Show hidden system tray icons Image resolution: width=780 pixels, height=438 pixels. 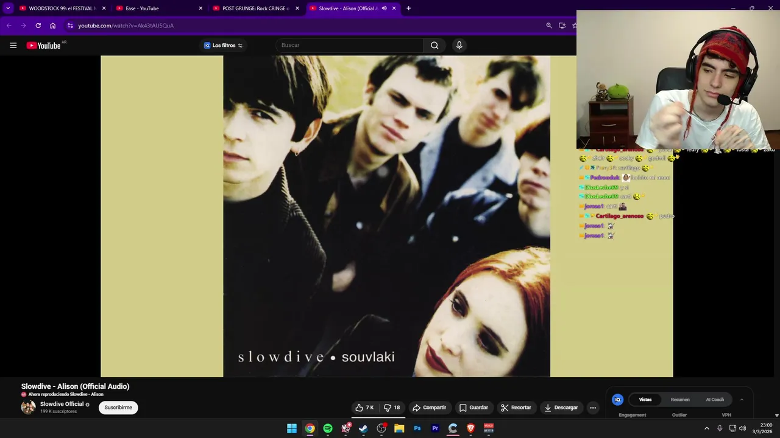tap(707, 428)
